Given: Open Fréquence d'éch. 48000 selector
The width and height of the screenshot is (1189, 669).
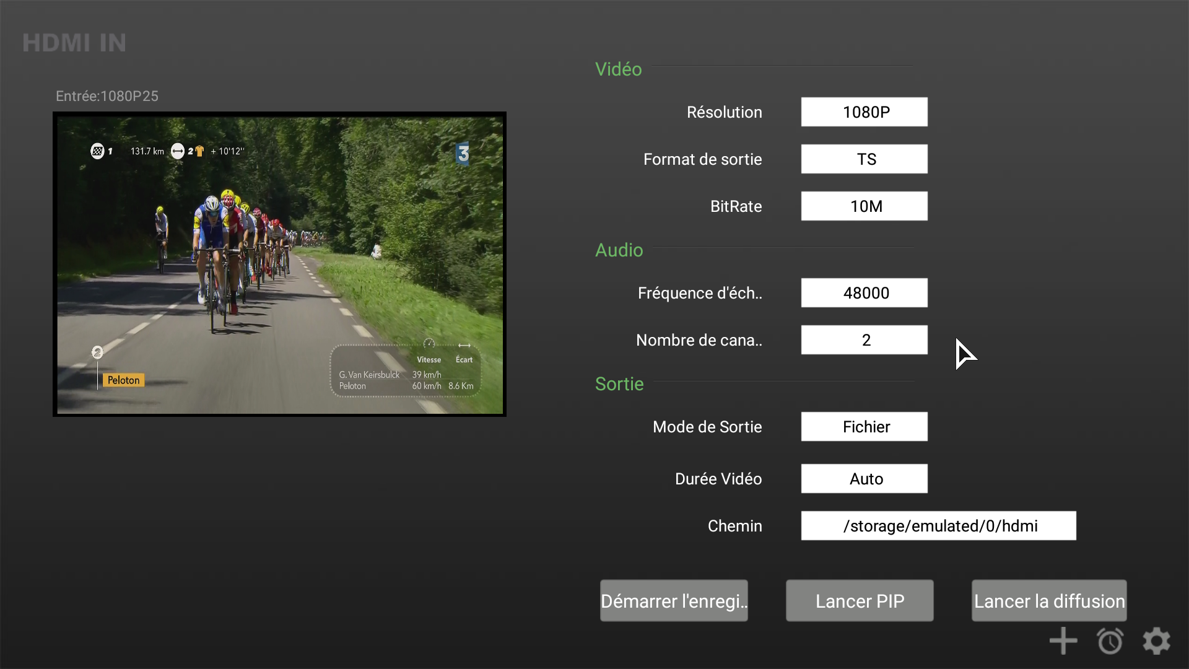Looking at the screenshot, I should click(x=864, y=293).
